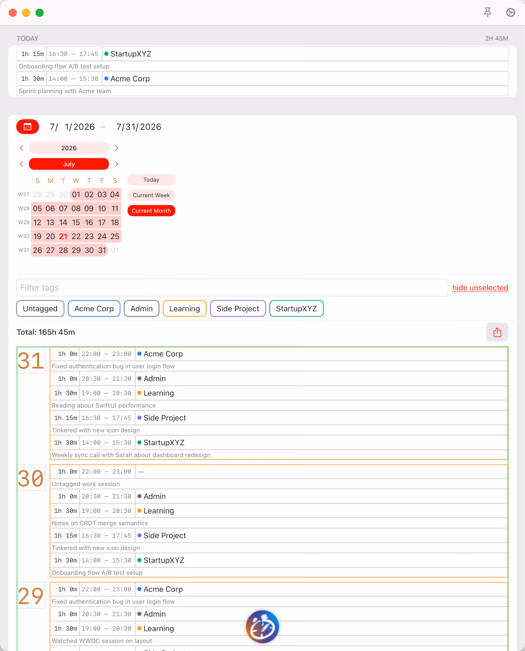Click the hide unselected link
Viewport: 525px width, 651px height.
click(x=480, y=288)
